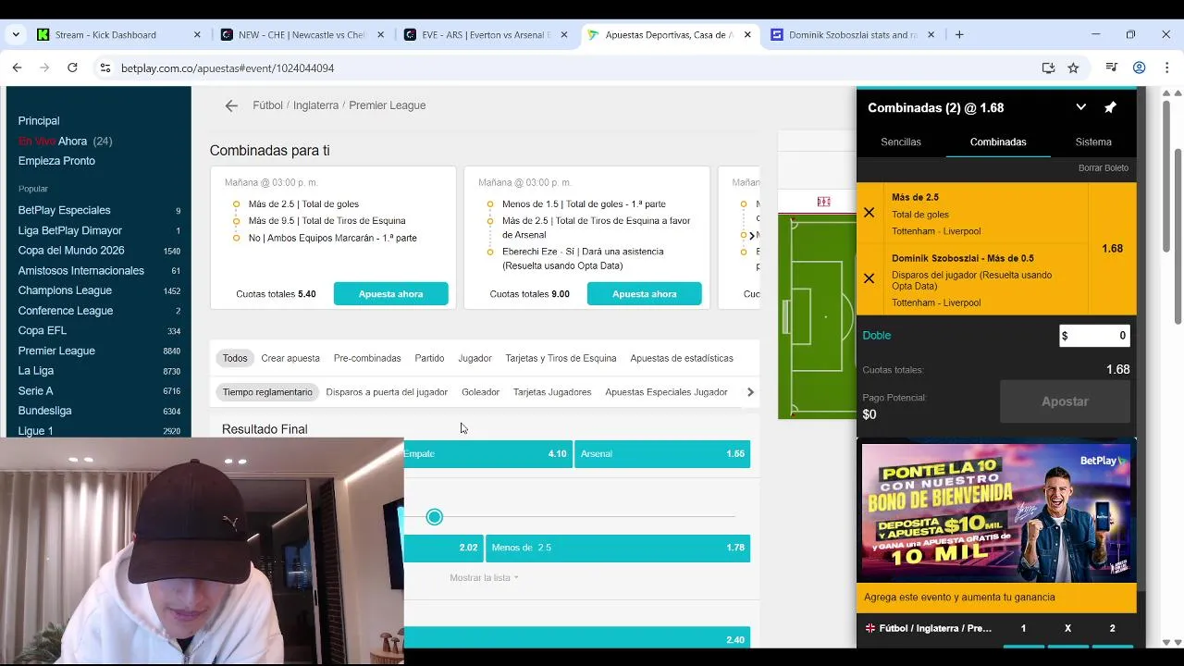This screenshot has width=1184, height=666.
Task: Open Copa del Mundo 2026 sidebar entry
Action: (71, 251)
